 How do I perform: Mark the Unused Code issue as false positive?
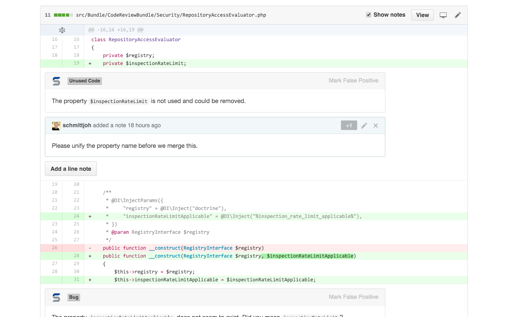point(353,80)
